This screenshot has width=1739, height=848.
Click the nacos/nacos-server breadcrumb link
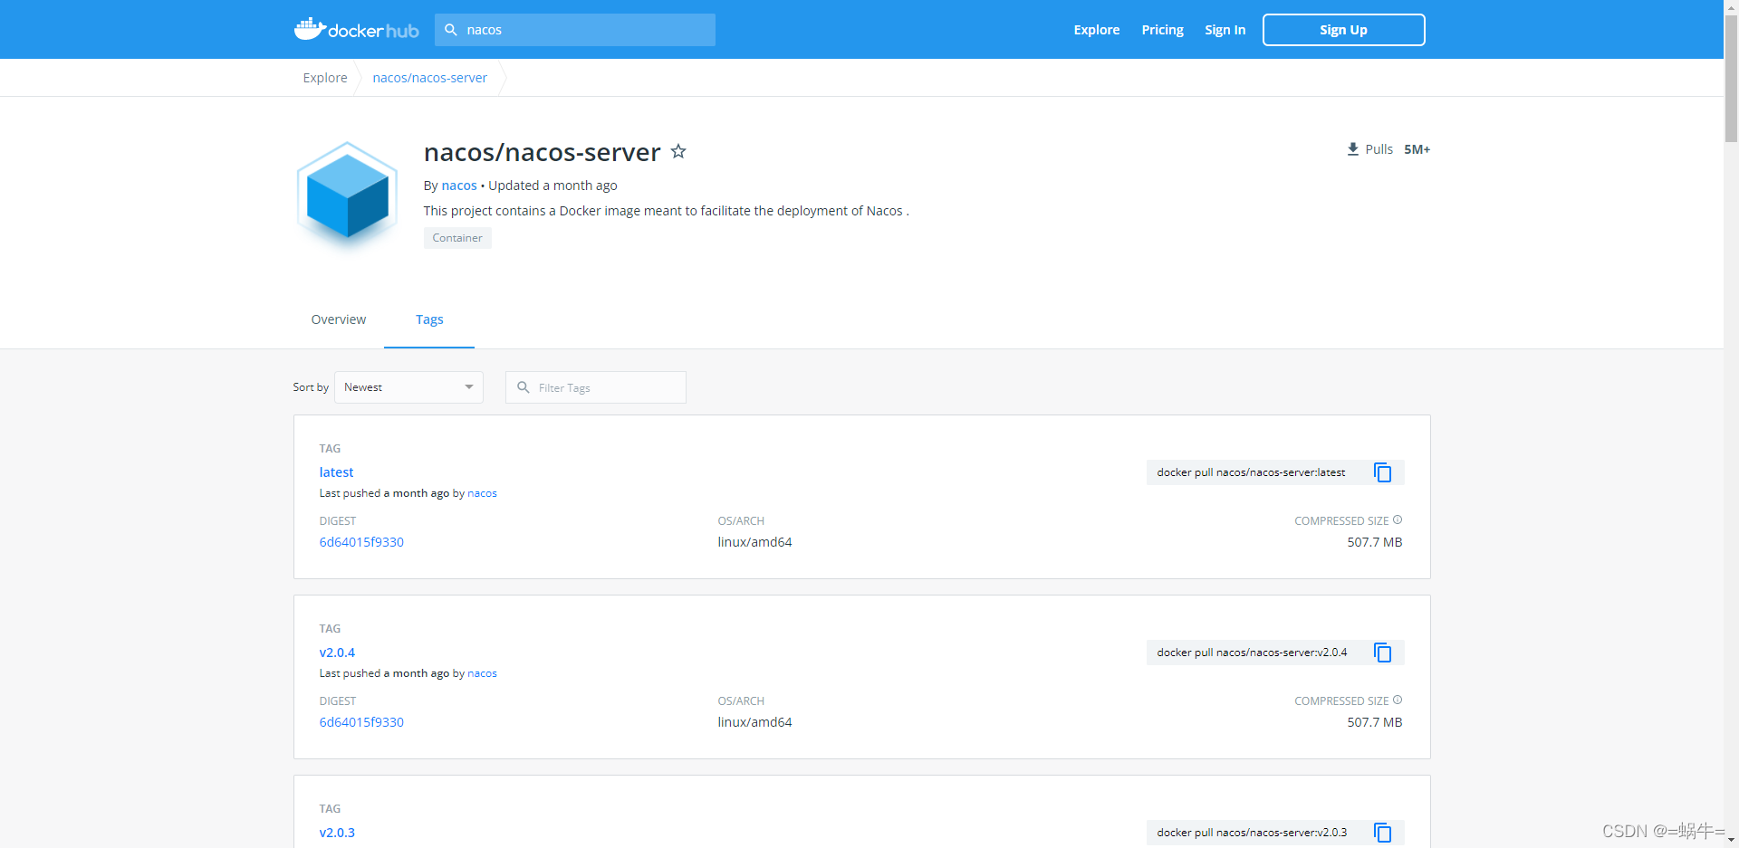tap(429, 78)
